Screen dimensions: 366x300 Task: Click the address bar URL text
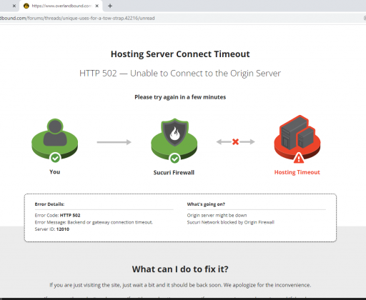[x=77, y=18]
